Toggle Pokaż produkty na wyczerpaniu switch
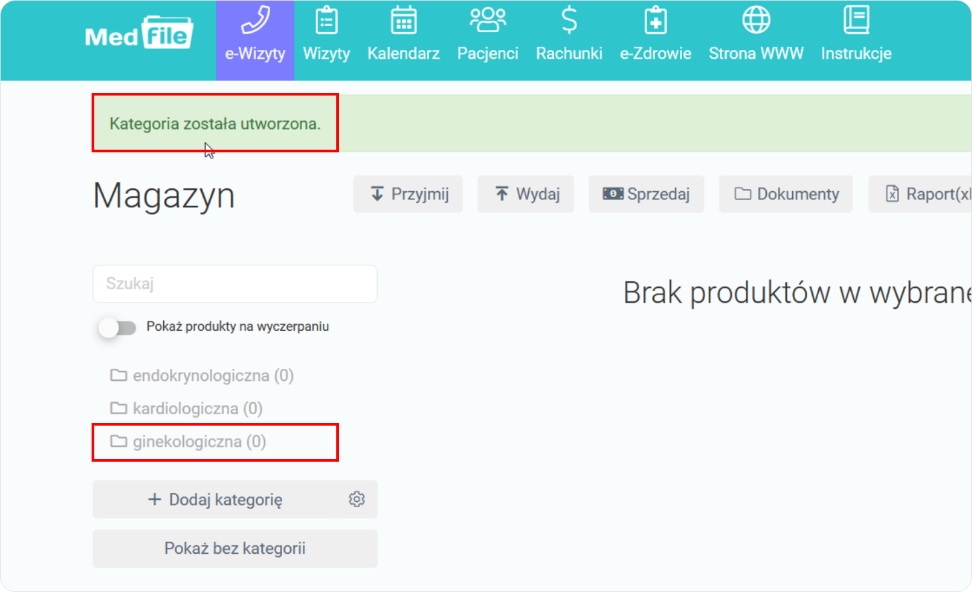972x592 pixels. (117, 327)
